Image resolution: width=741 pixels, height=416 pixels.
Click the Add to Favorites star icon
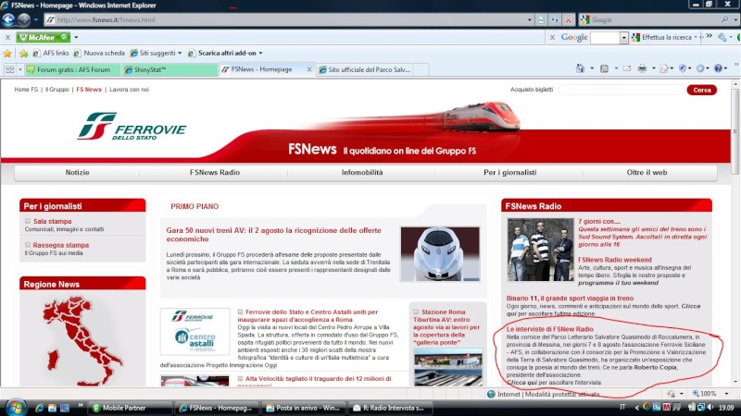[23, 54]
